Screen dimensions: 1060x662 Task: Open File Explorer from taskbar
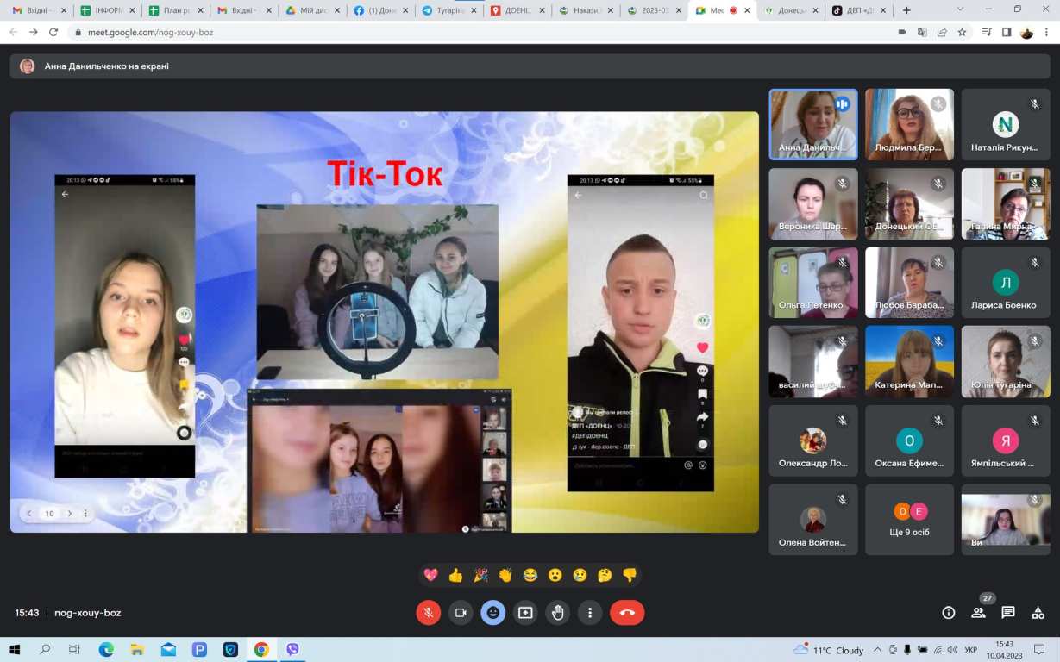pos(137,649)
